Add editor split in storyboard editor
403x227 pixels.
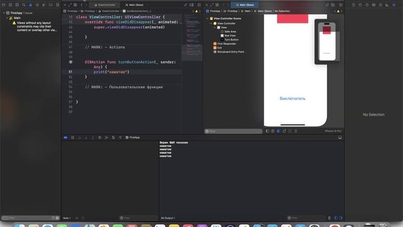(341, 5)
